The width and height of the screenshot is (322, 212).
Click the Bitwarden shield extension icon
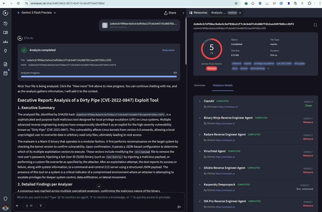coord(260,3)
